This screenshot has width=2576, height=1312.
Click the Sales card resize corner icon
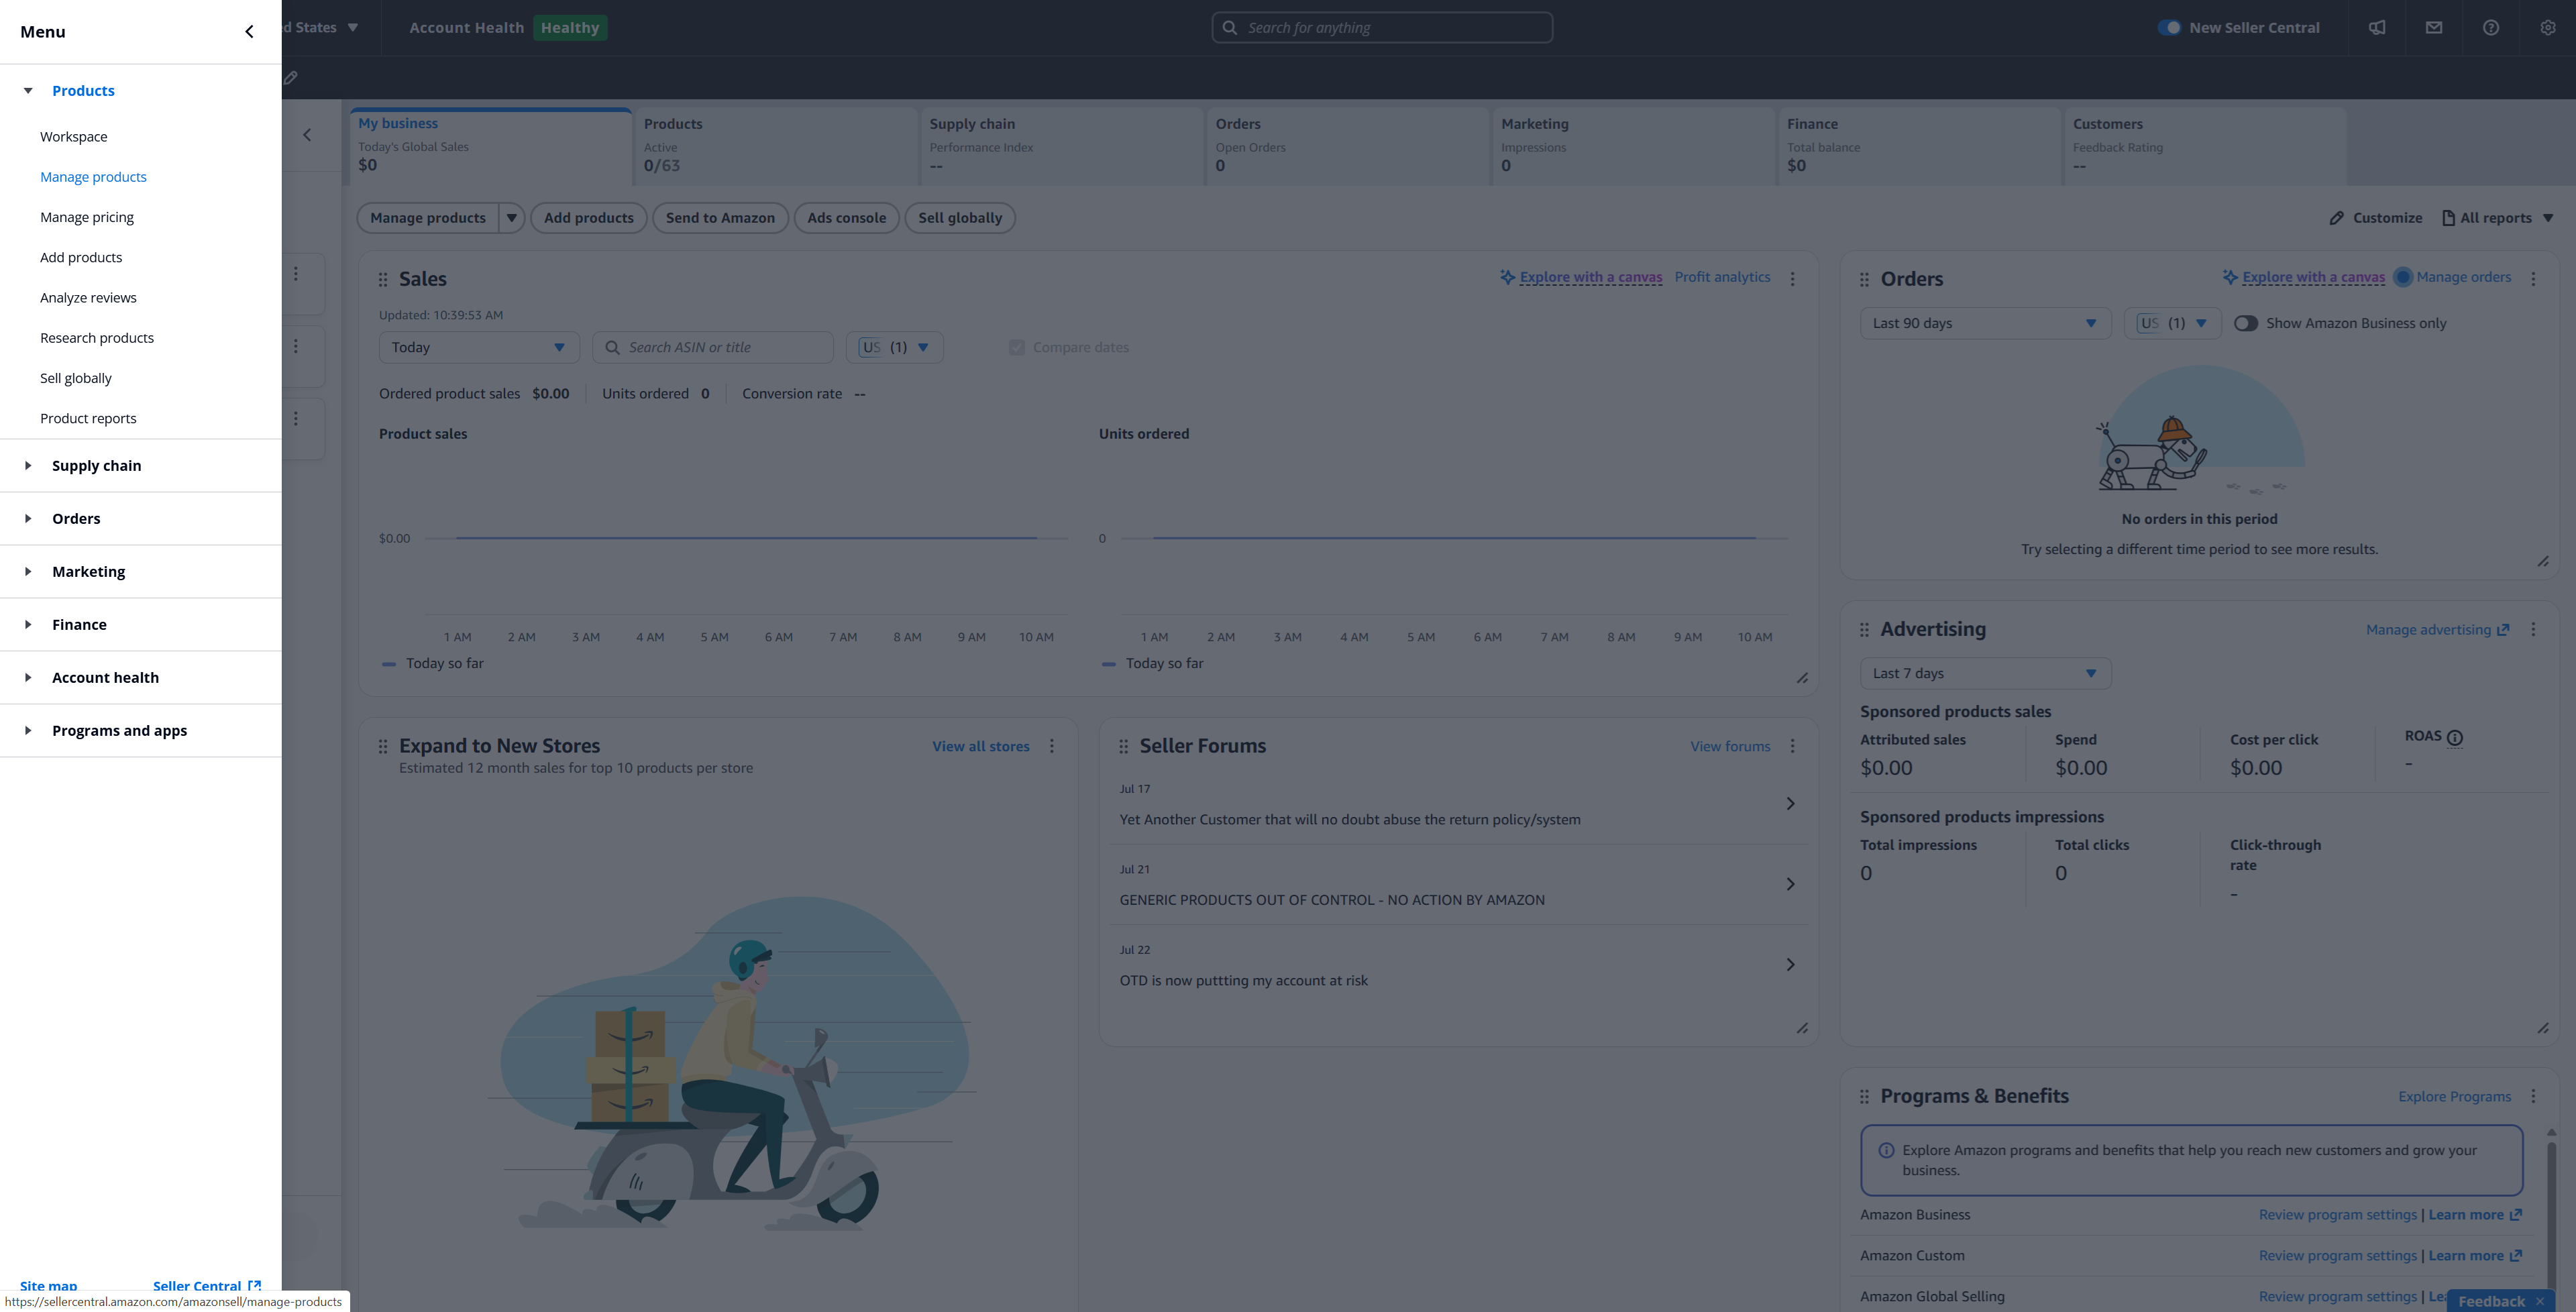click(1802, 678)
